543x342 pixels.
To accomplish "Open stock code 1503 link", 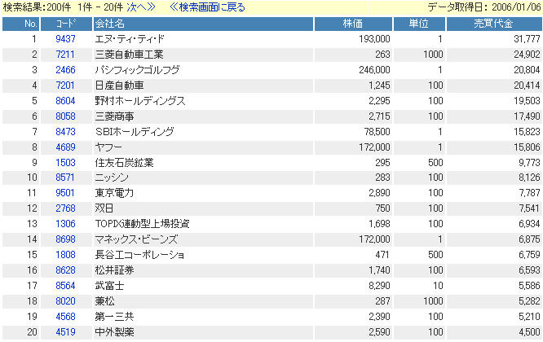I will 65,163.
